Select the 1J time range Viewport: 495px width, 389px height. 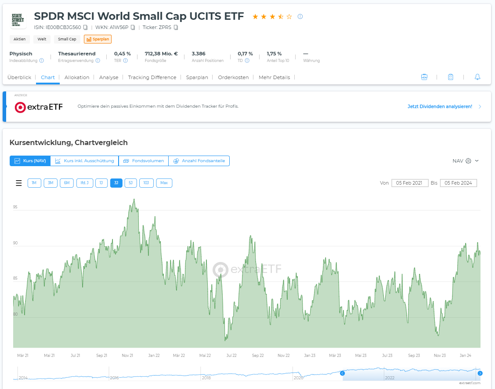[101, 183]
